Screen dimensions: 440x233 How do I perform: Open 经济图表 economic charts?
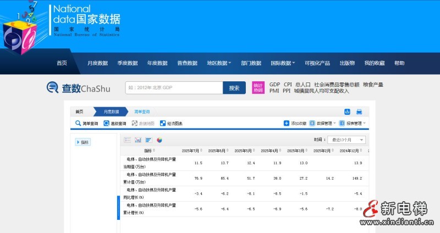tap(171, 124)
